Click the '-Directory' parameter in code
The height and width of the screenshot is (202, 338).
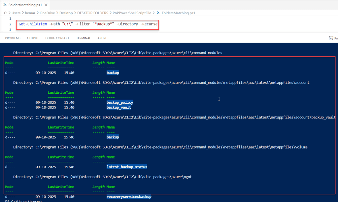pos(127,24)
